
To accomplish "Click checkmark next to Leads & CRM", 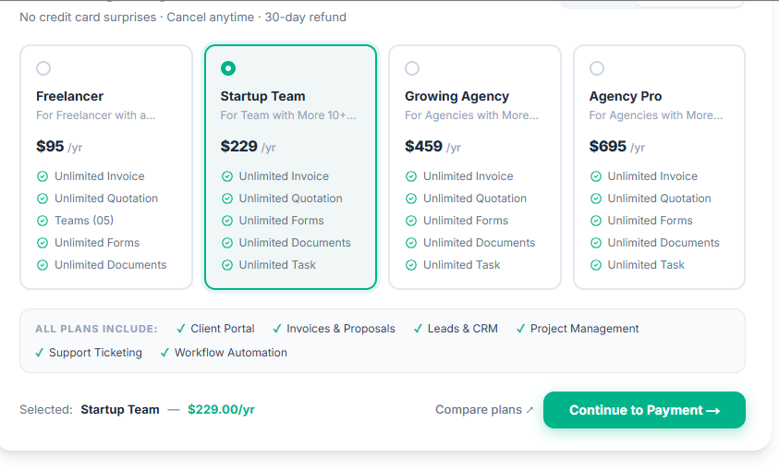I will click(x=418, y=329).
